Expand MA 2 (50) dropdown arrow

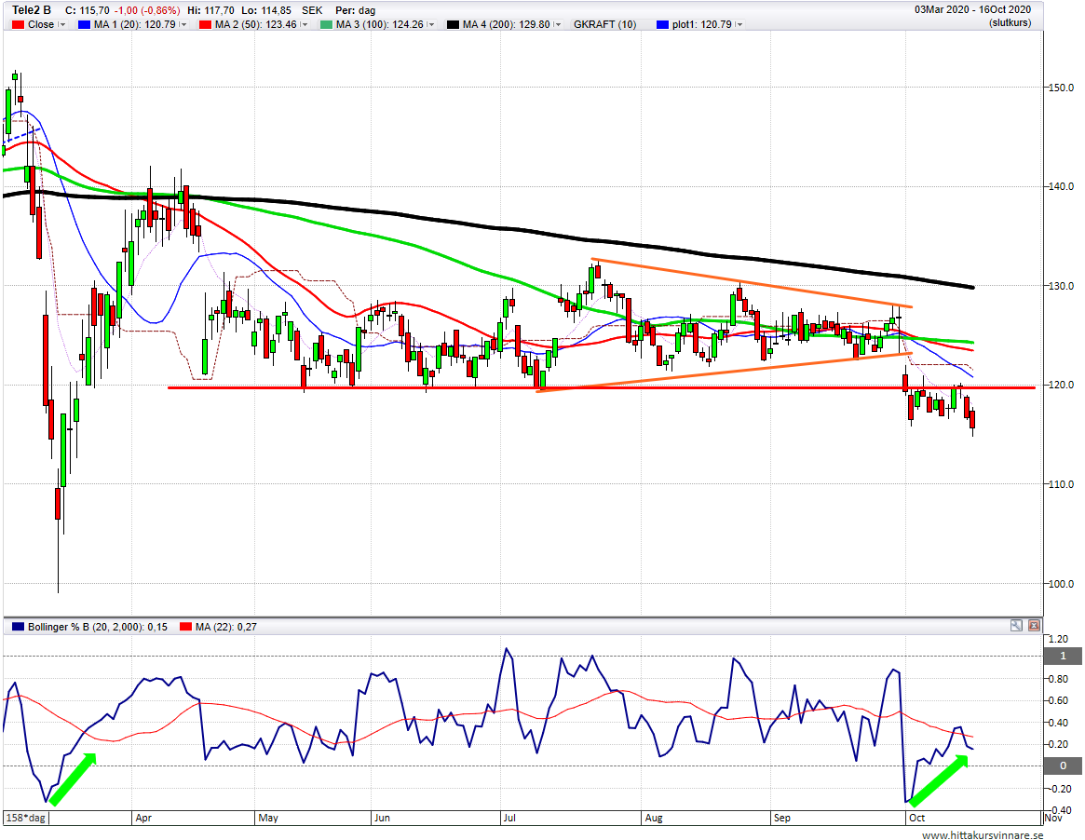pyautogui.click(x=305, y=25)
